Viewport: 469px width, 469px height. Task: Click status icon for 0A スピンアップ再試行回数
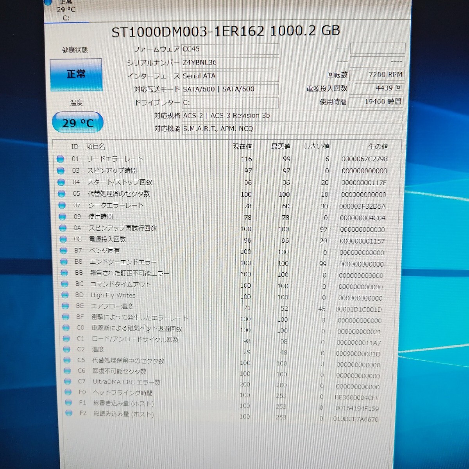tap(63, 228)
